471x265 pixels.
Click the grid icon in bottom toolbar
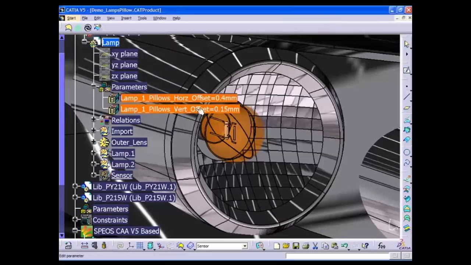(x=140, y=246)
